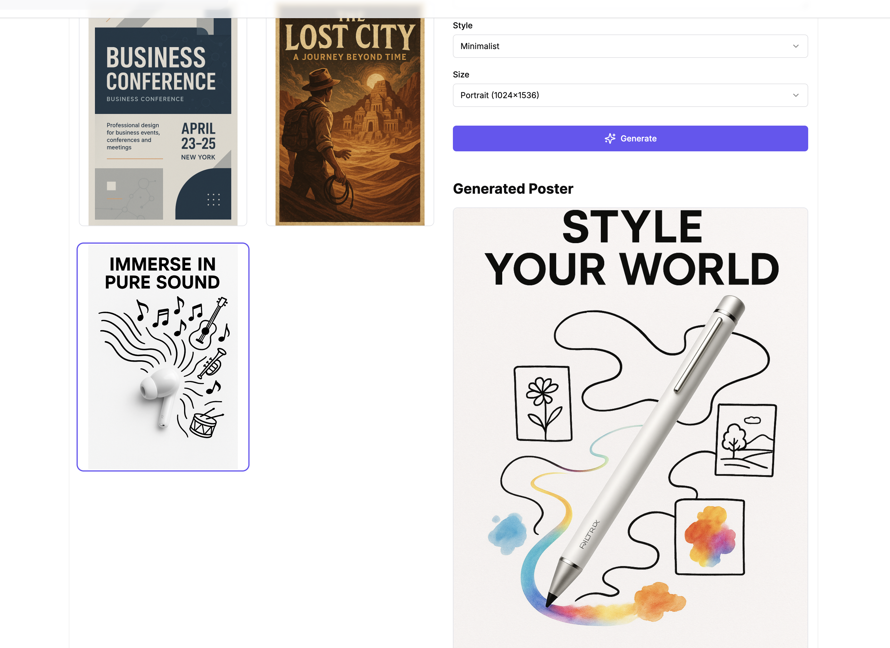The image size is (890, 648).
Task: Click the Generated Poster heading
Action: point(513,189)
